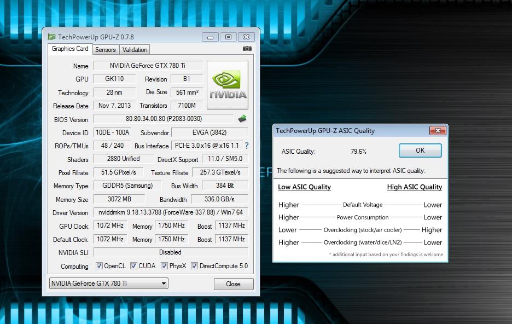Click the Memory Size field 3072 MB

click(x=119, y=199)
